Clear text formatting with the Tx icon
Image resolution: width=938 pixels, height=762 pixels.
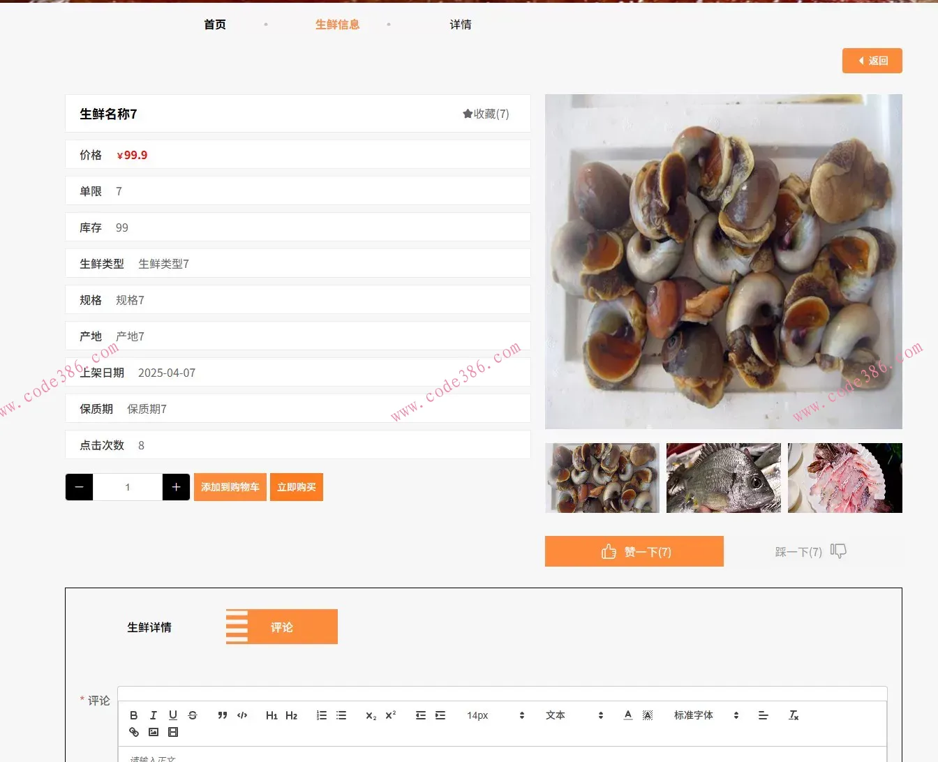pos(793,715)
